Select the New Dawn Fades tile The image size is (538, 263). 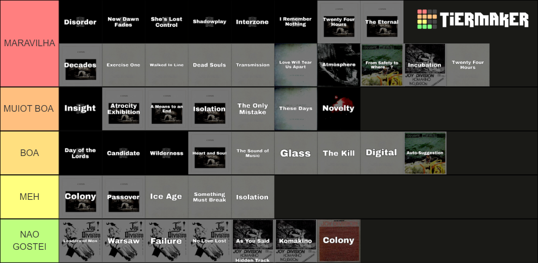(x=124, y=22)
